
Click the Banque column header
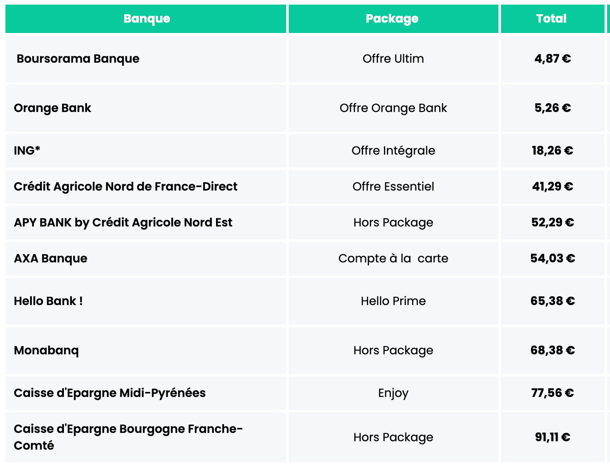[147, 19]
